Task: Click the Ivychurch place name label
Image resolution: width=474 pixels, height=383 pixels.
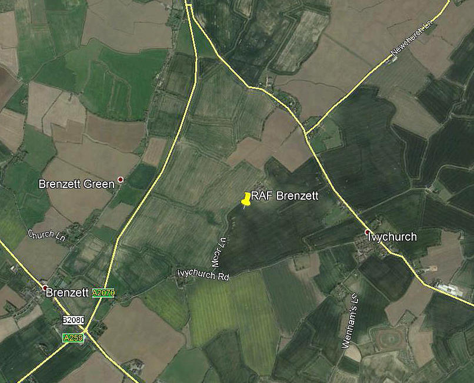Action: tap(392, 237)
